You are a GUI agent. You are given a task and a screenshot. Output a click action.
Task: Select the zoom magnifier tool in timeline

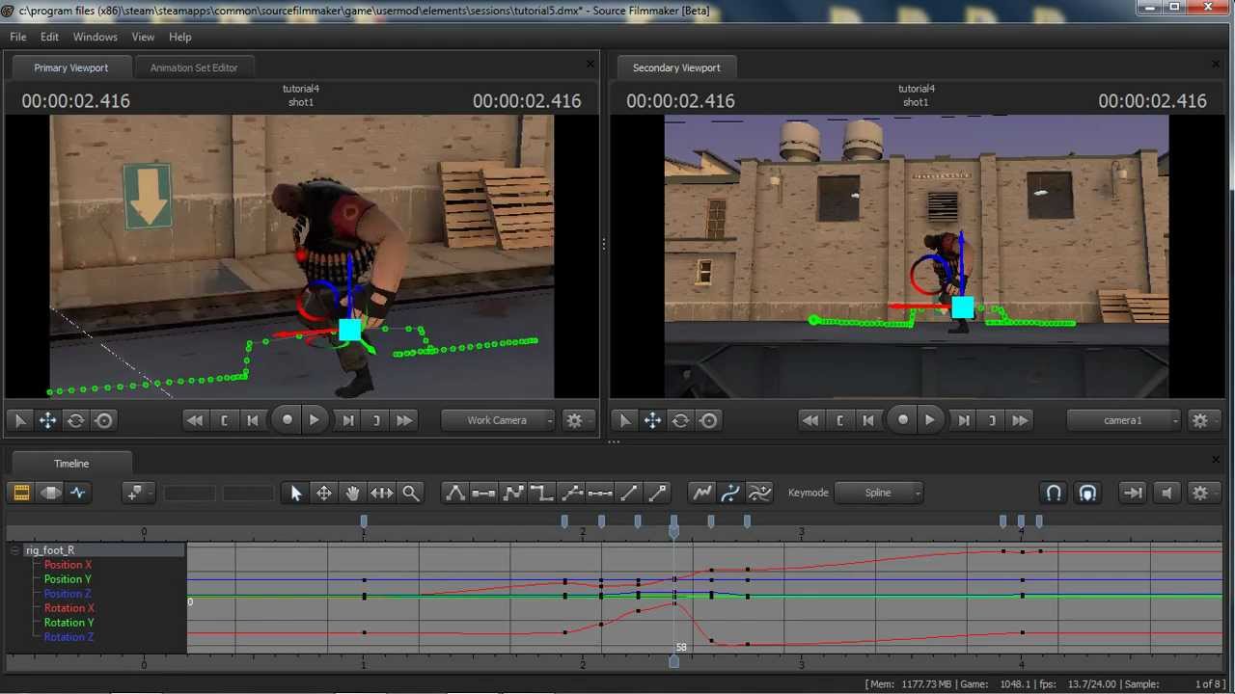(411, 493)
